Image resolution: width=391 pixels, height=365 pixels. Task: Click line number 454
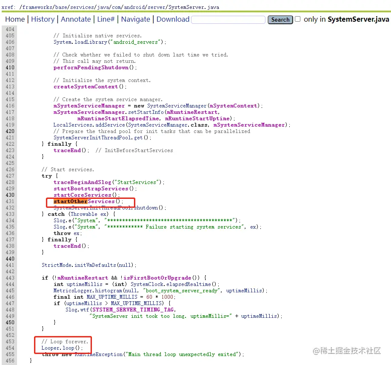(x=10, y=348)
